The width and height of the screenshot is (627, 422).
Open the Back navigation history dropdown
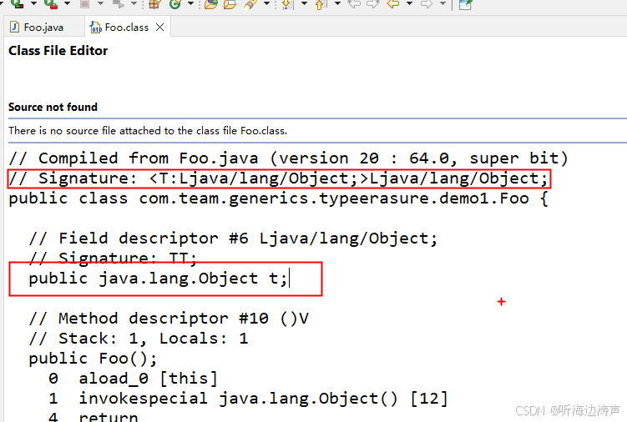[409, 4]
